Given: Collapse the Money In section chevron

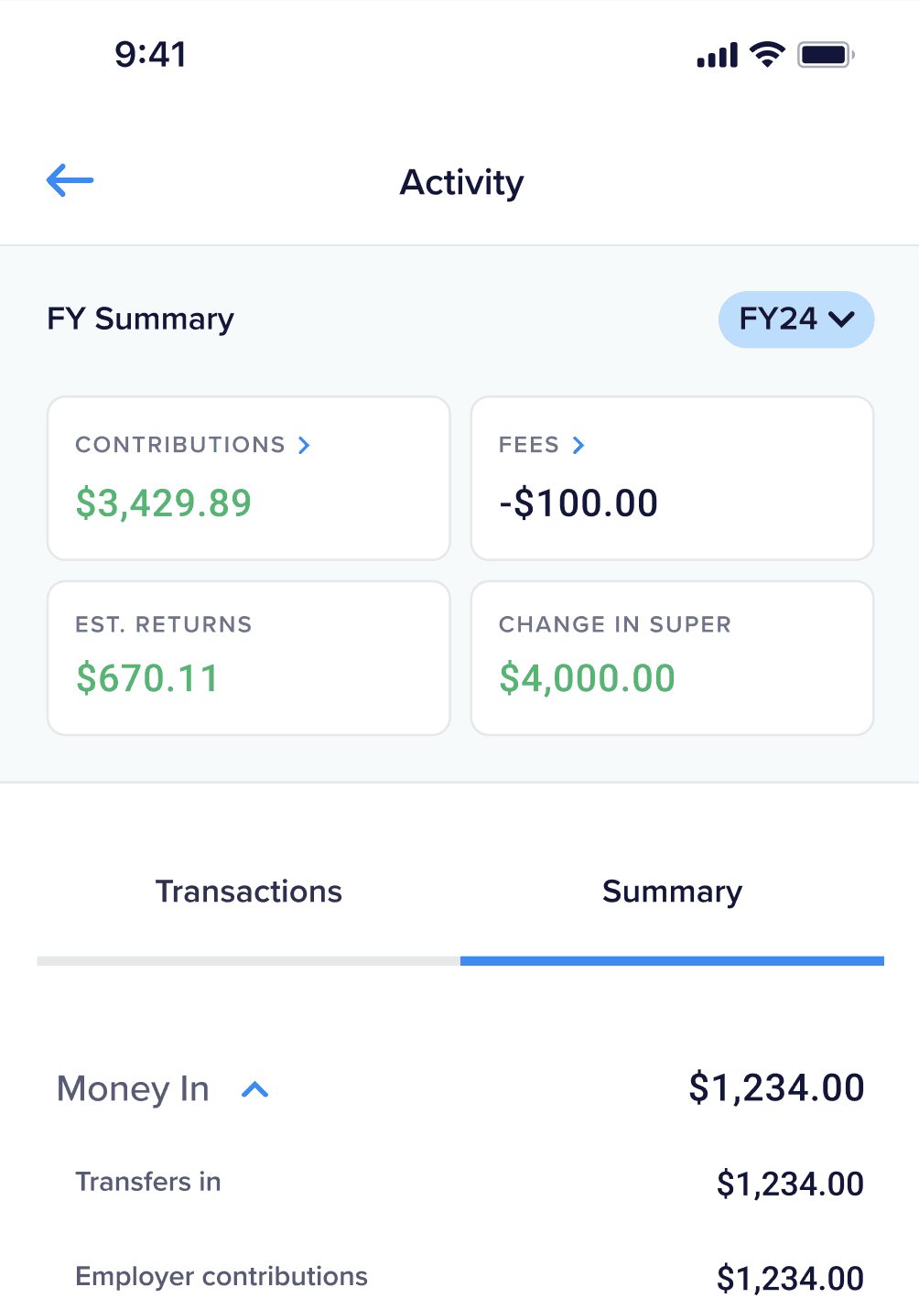Looking at the screenshot, I should click(255, 1089).
